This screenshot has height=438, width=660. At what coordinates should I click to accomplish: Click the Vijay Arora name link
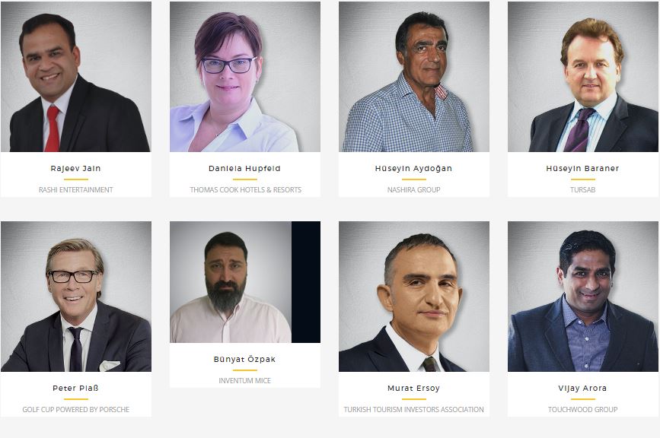582,389
